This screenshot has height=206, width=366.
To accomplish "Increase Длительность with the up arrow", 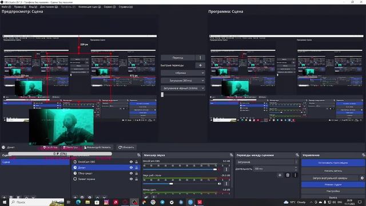I will [x=296, y=167].
